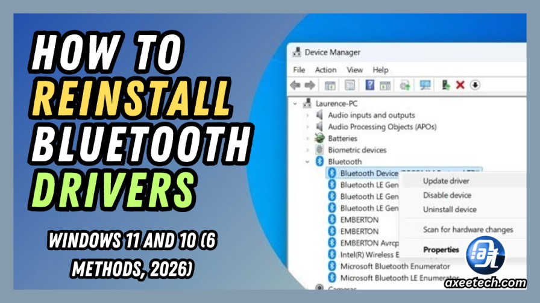The height and width of the screenshot is (303, 540).
Task: Click the Bluetooth icon beside Intel(R) Wireless
Action: coord(332,254)
